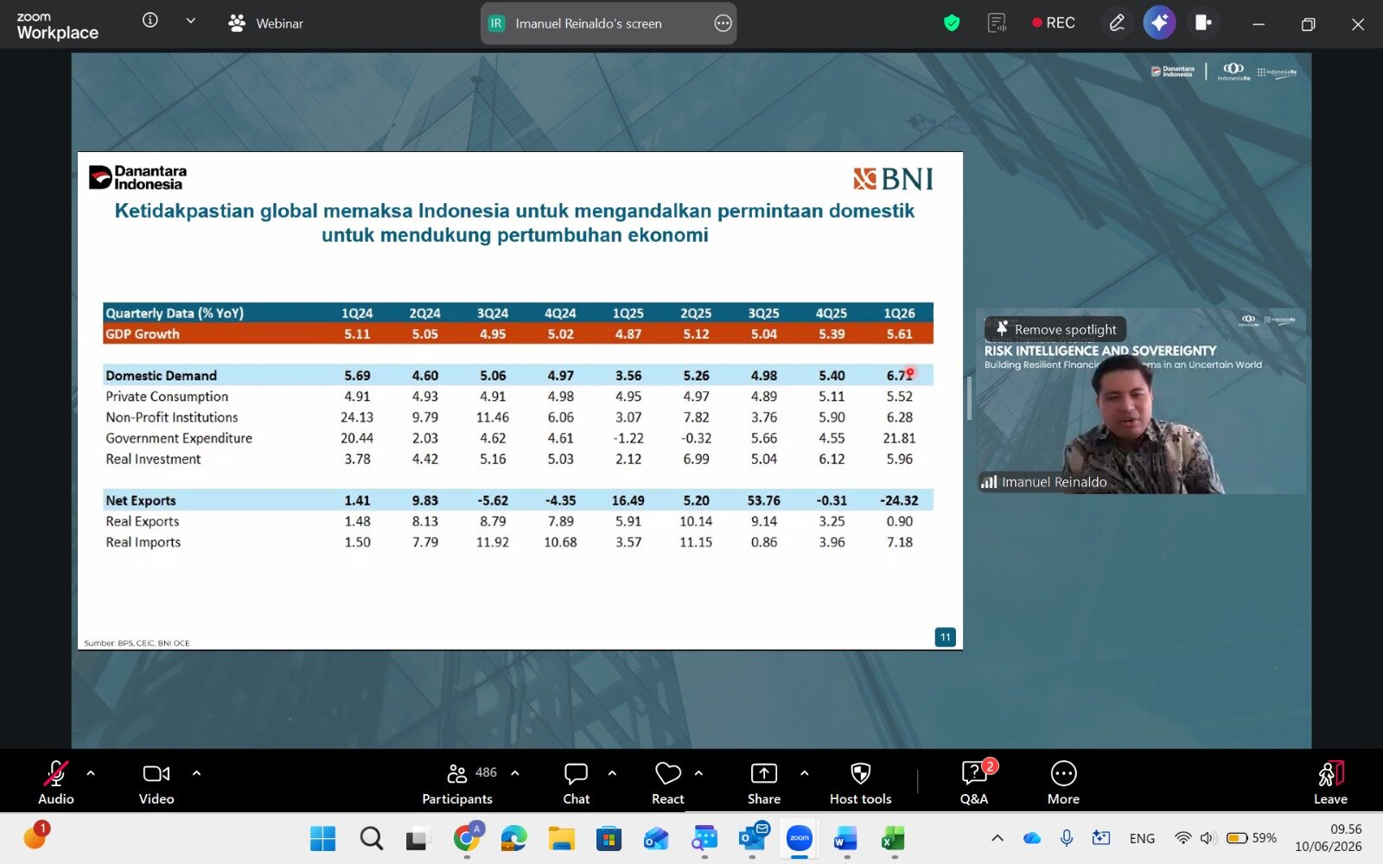1383x864 pixels.
Task: Select the Imanuel Reinaldo's screen tab
Action: [608, 23]
